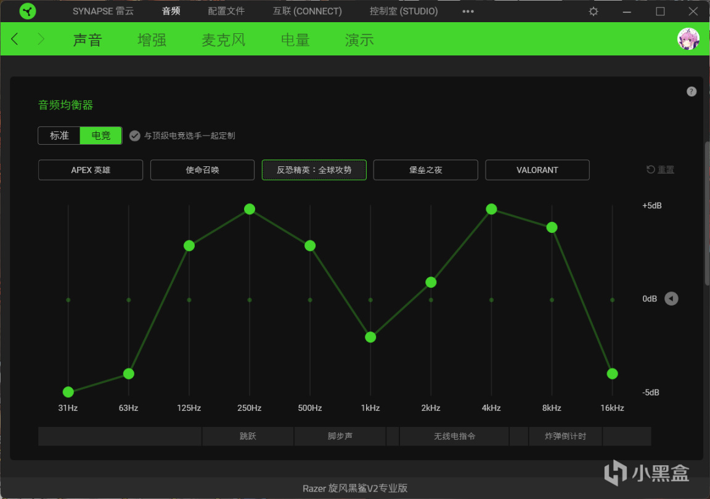Viewport: 710px width, 499px height.
Task: Go forward with the right arrow
Action: tap(41, 39)
